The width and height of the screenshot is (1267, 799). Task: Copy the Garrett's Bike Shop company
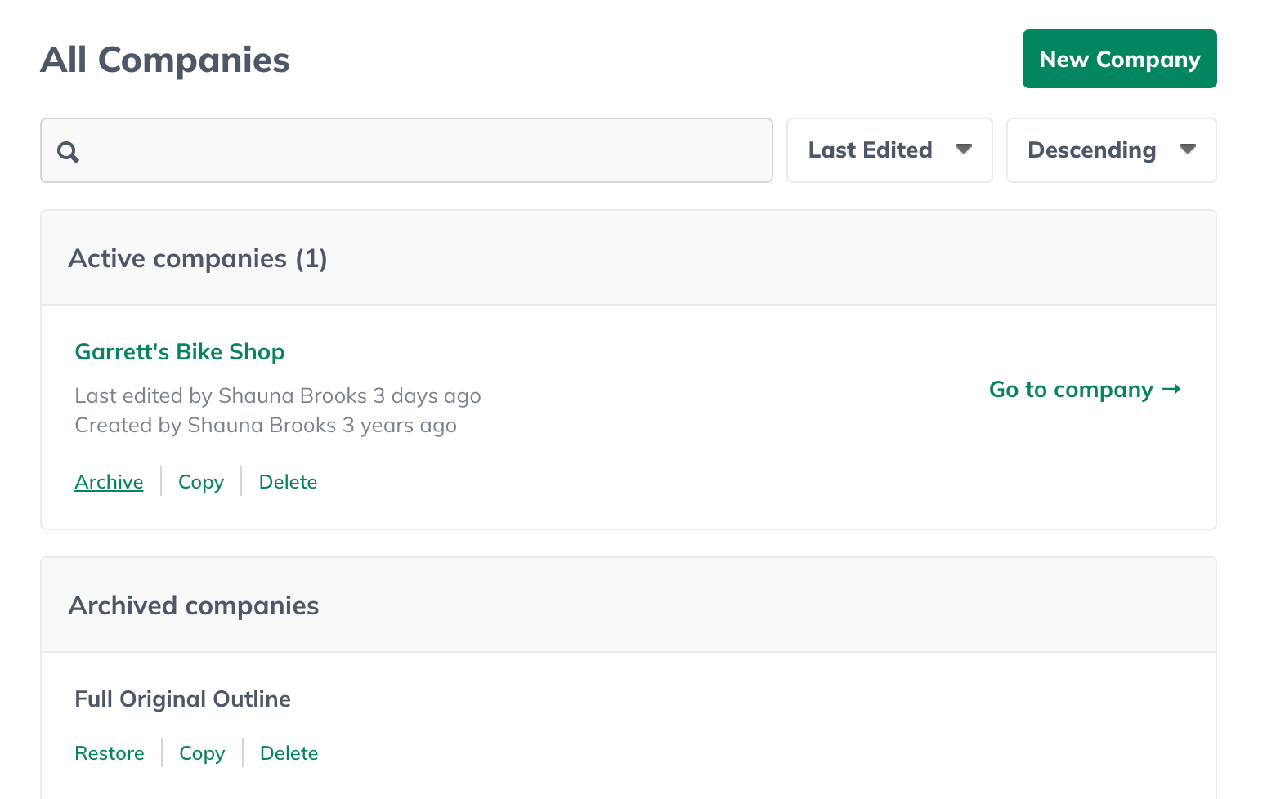pos(200,481)
